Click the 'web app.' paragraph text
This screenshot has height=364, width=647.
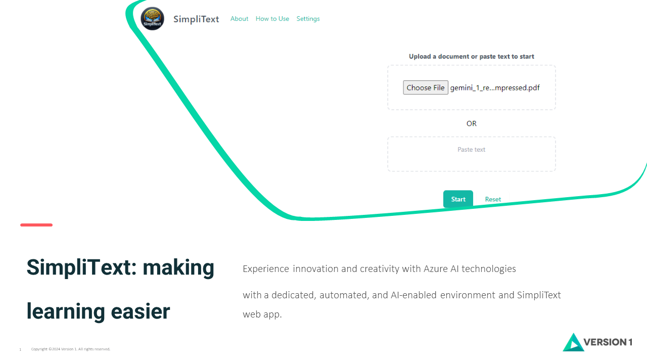click(x=262, y=314)
